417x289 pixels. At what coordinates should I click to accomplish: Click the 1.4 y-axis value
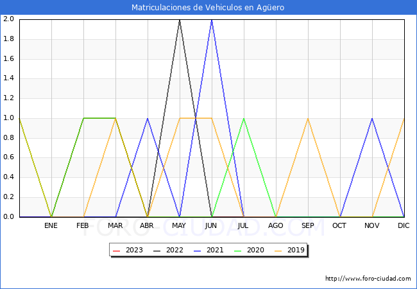[x=8, y=78]
